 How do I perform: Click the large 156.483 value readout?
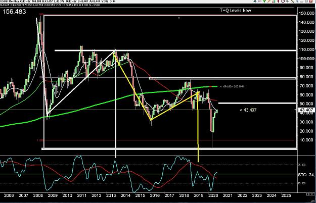pos(14,12)
